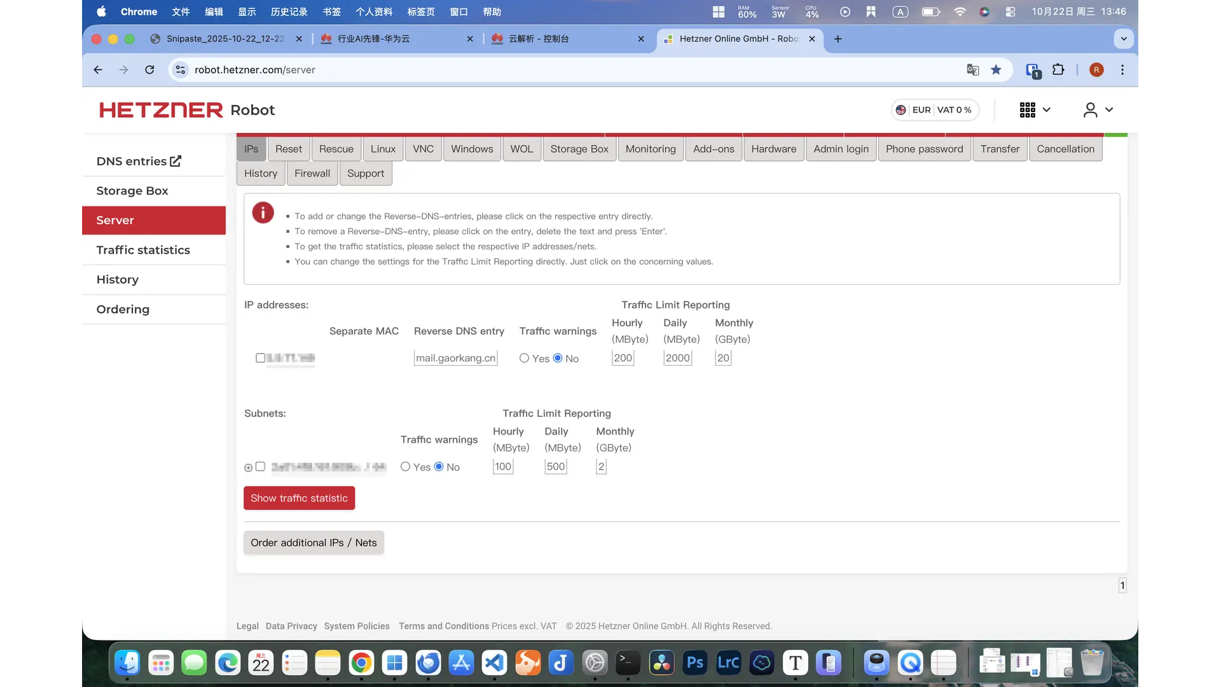Click Order additional IPs / Nets
Viewport: 1221px width, 687px height.
(x=314, y=543)
